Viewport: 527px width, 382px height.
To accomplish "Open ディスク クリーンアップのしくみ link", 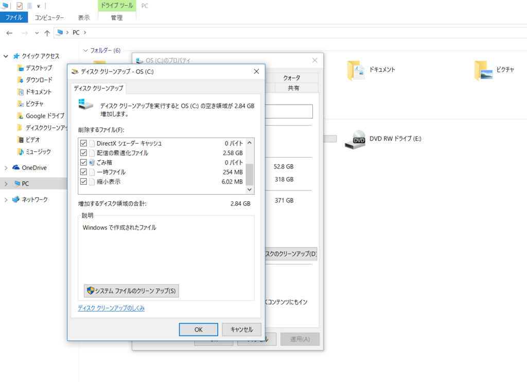I will coord(111,308).
